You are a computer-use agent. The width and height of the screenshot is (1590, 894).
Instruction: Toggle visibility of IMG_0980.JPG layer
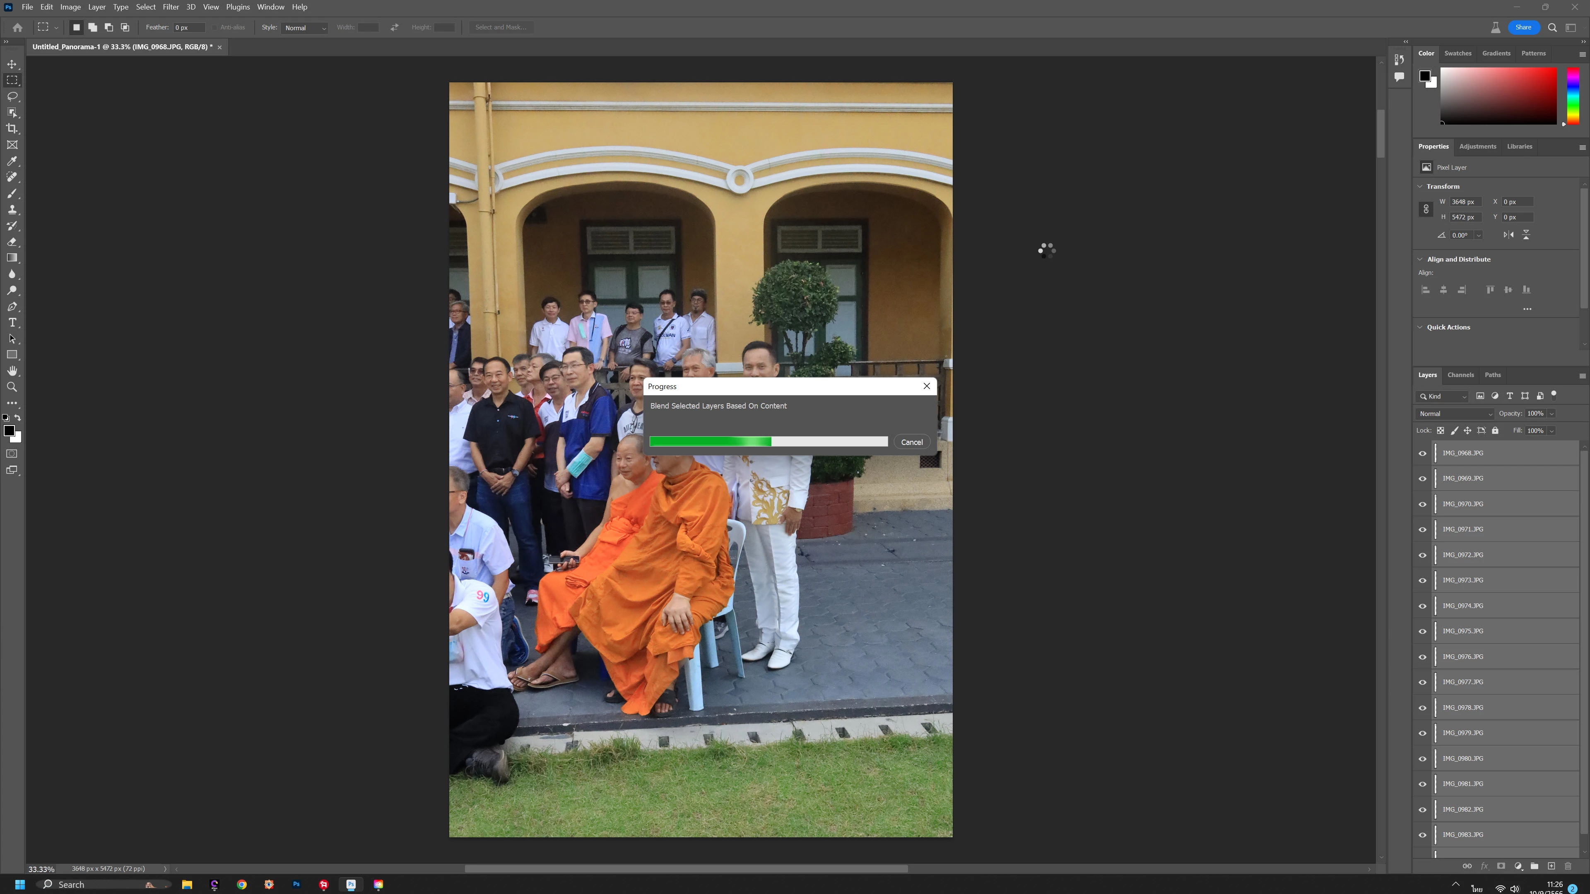pos(1423,759)
